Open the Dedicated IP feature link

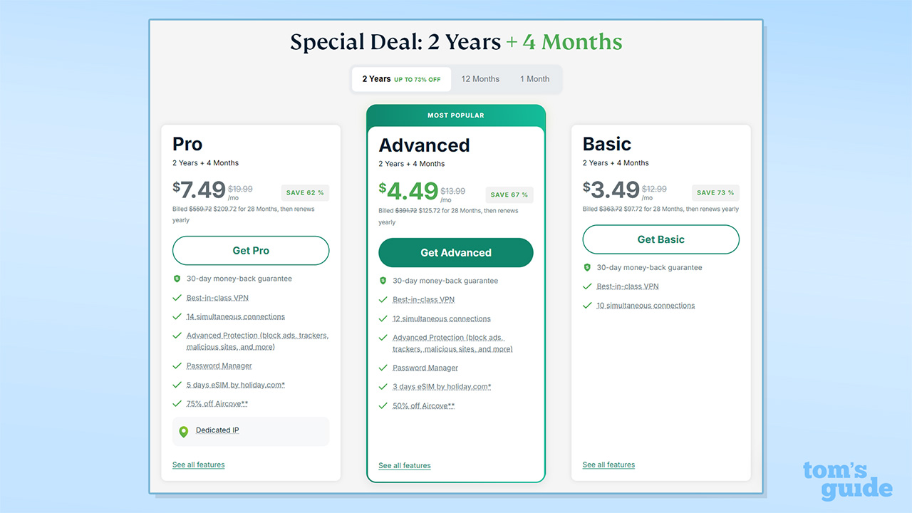tap(217, 430)
